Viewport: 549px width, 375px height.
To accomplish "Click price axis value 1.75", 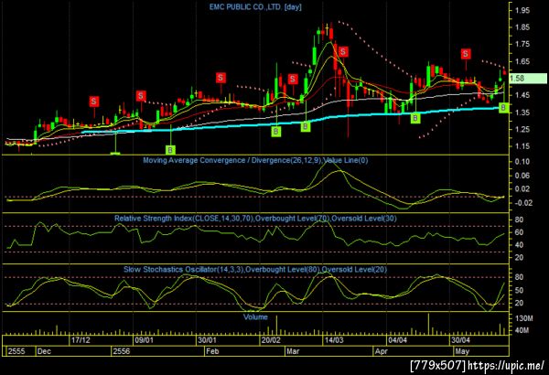I will pyautogui.click(x=522, y=44).
